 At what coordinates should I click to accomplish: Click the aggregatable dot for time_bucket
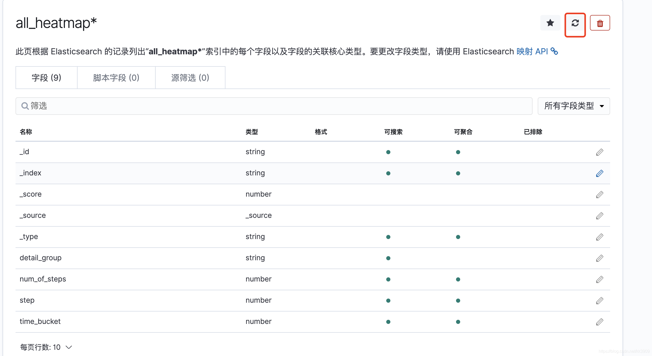click(x=458, y=322)
